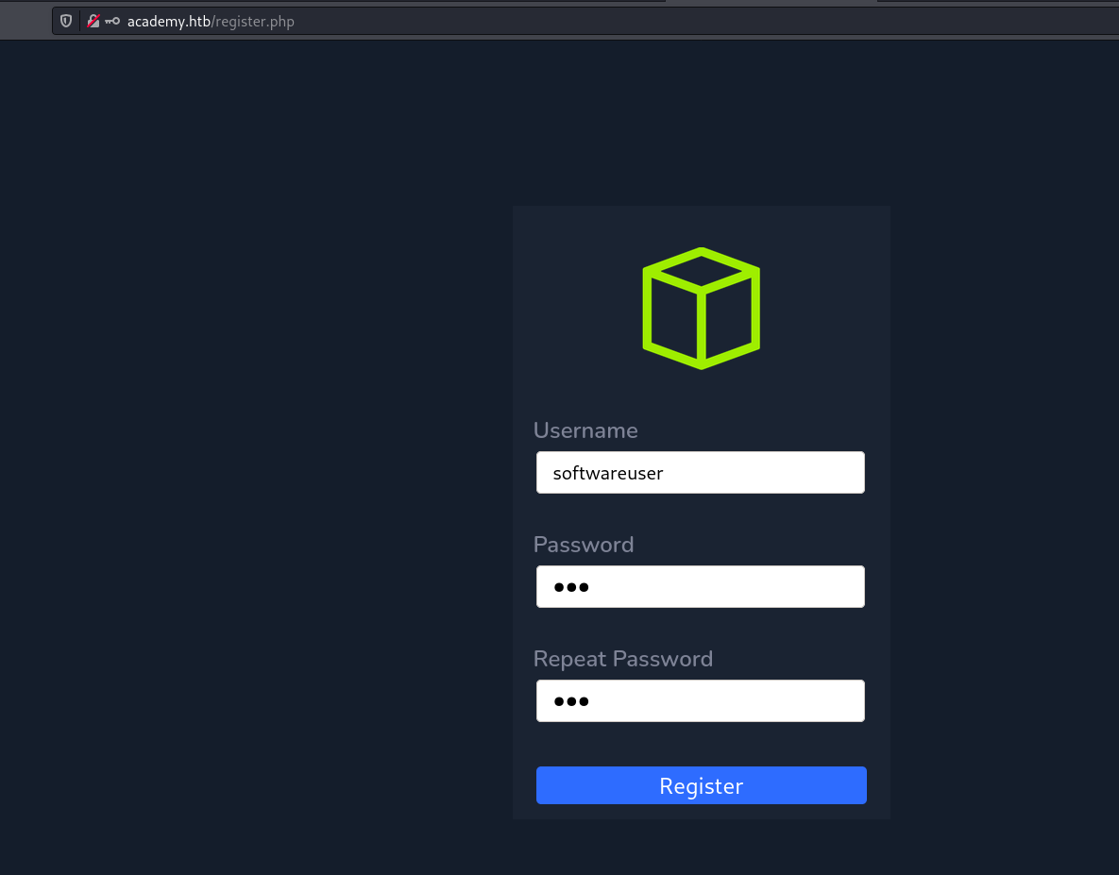The width and height of the screenshot is (1119, 875).
Task: Click the Password label
Action: (x=584, y=545)
